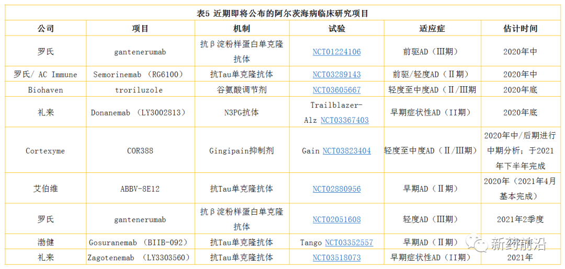Viewport: 565px width, 269px height.
Task: Open the NCT03367403 Trailblazer-Alz link
Action: click(x=345, y=120)
